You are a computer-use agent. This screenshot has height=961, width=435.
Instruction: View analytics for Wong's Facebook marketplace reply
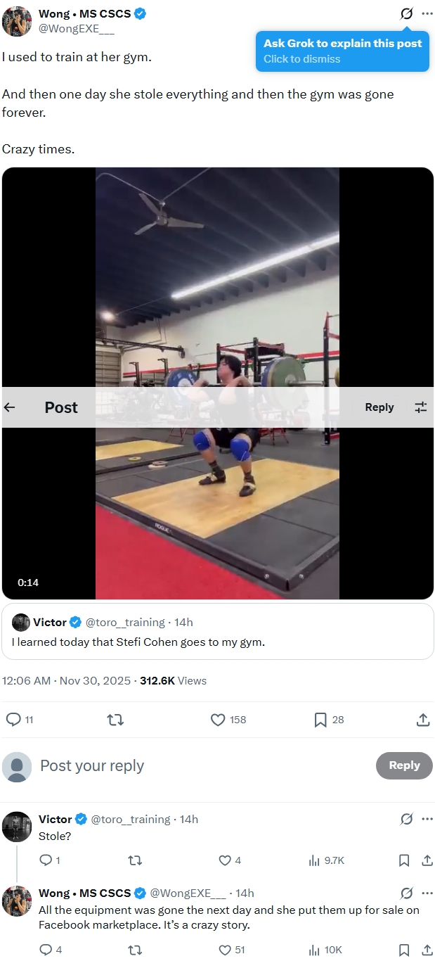pos(316,950)
